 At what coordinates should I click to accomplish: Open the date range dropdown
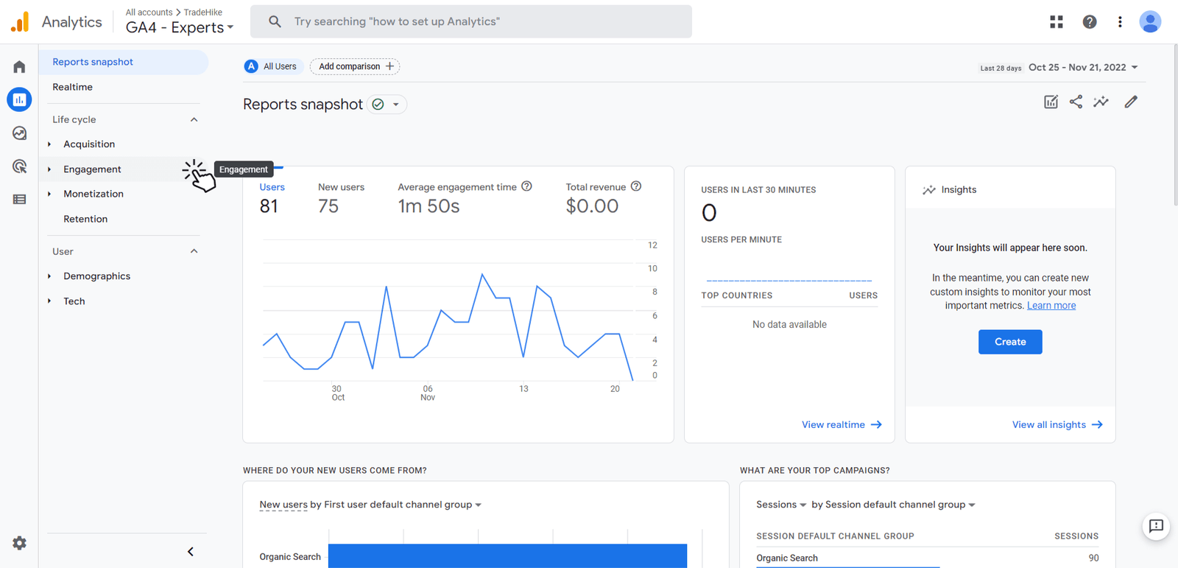[1083, 67]
